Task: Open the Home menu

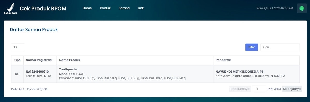Action: (x=87, y=8)
